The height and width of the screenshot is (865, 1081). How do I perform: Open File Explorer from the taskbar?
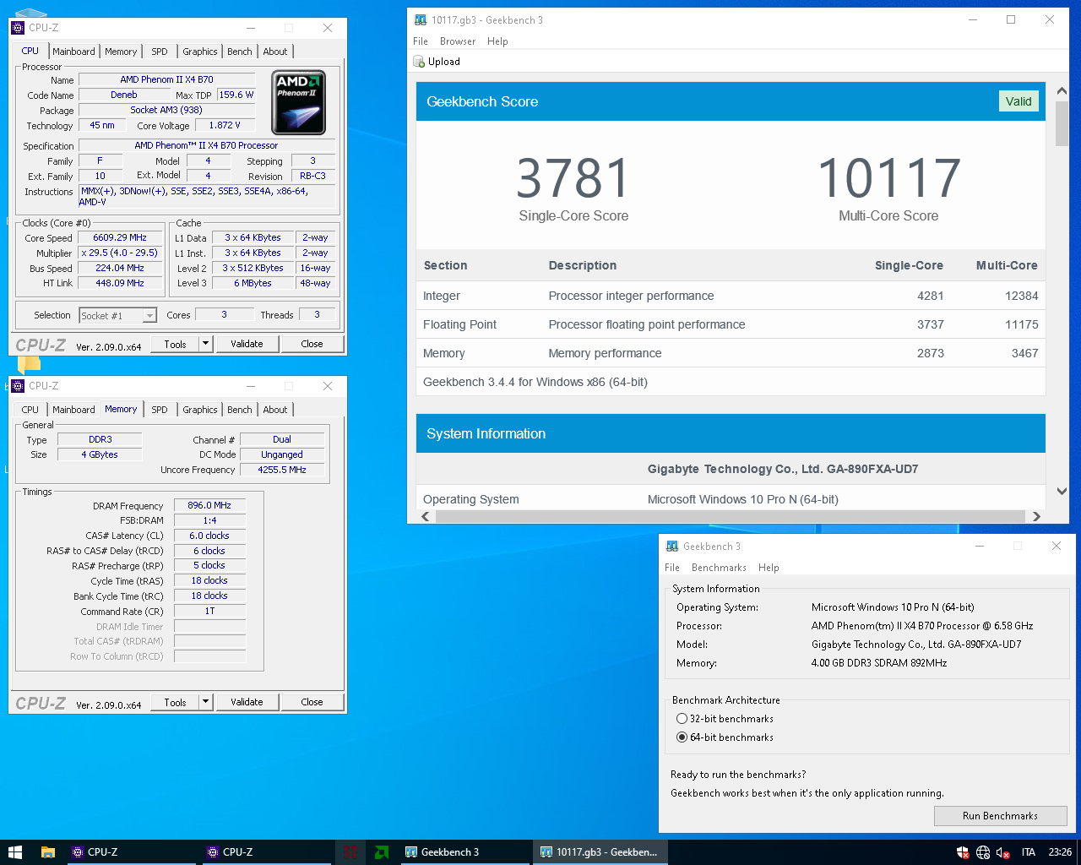point(48,852)
